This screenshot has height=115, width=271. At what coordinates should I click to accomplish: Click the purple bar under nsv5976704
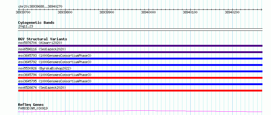140,46
